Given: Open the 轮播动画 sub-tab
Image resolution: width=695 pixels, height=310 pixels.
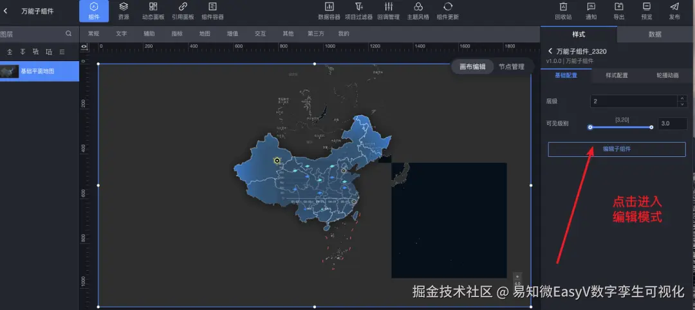Looking at the screenshot, I should tap(667, 75).
